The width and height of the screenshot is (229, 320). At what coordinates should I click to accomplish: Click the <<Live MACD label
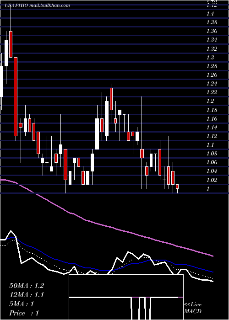193,308
